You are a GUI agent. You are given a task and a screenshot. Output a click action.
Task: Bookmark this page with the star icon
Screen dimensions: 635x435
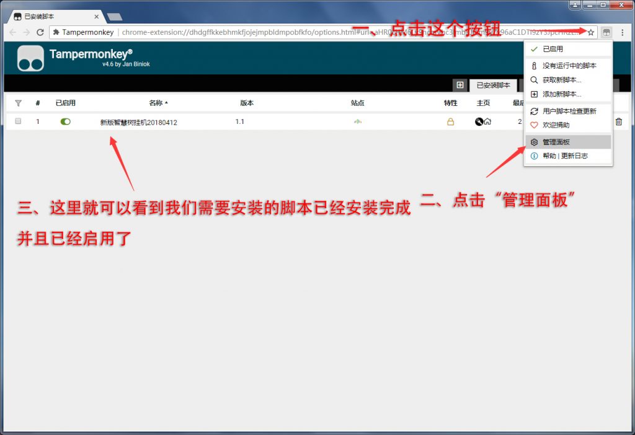tap(591, 32)
